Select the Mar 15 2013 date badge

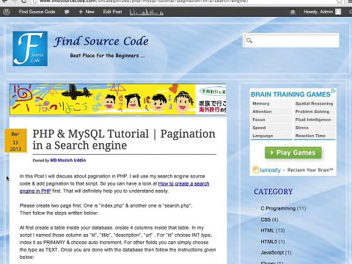point(15,141)
